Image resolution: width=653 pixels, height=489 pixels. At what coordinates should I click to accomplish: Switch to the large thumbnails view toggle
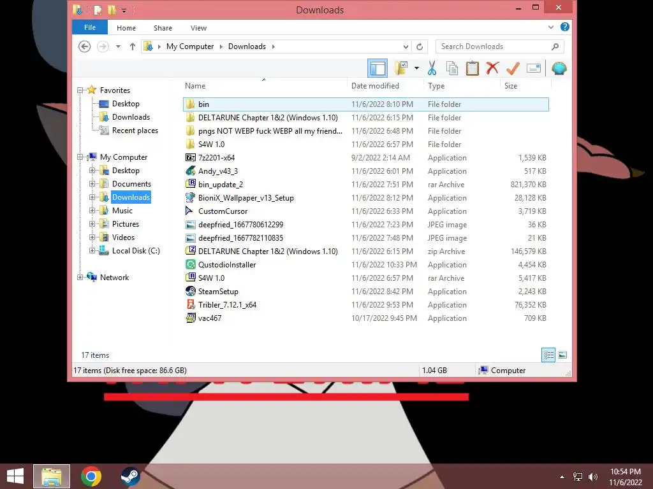click(562, 355)
